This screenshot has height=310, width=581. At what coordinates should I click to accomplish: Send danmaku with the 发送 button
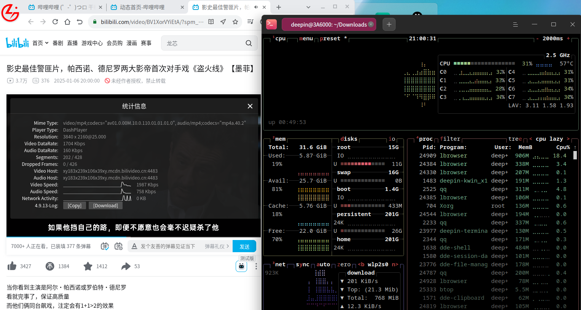coord(244,246)
